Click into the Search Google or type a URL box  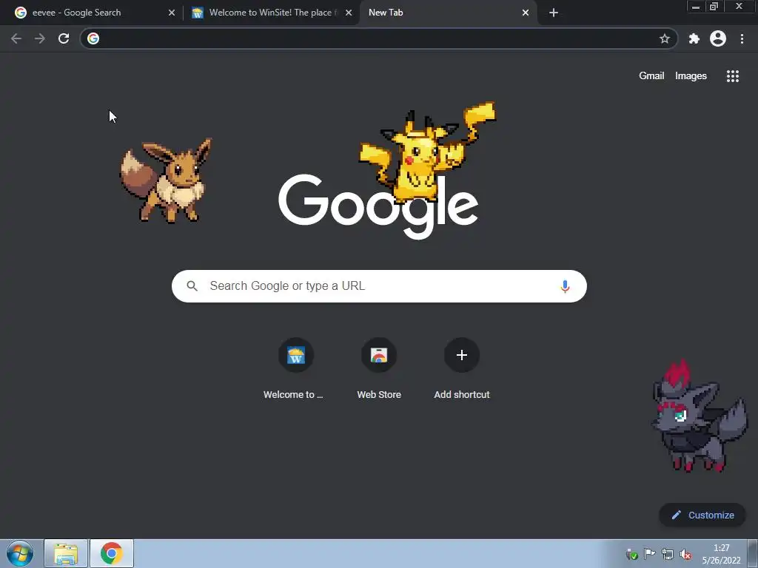pos(379,286)
